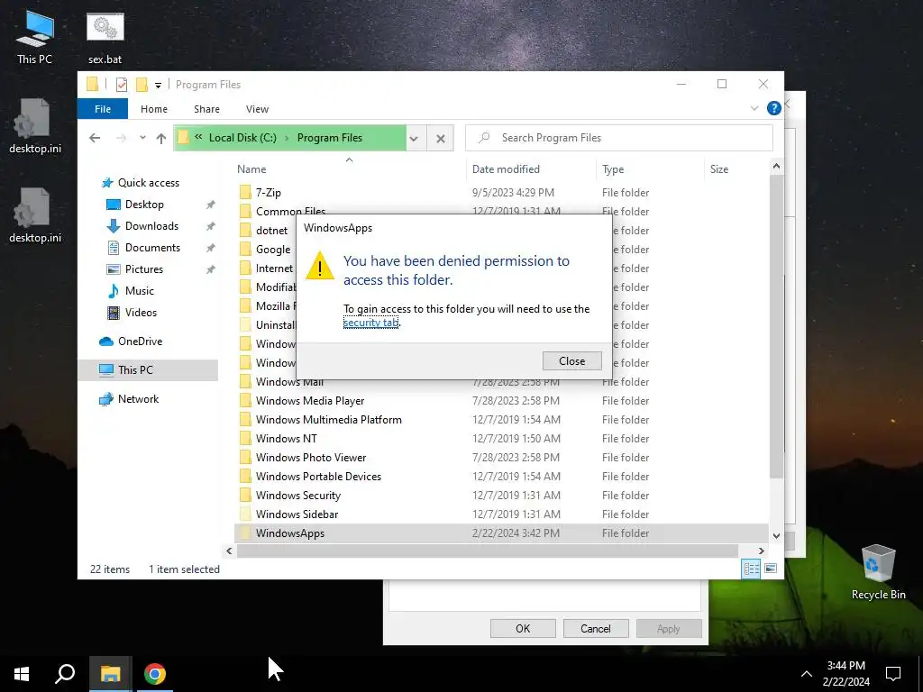Image resolution: width=923 pixels, height=692 pixels.
Task: Go back with the back arrow
Action: (x=95, y=138)
